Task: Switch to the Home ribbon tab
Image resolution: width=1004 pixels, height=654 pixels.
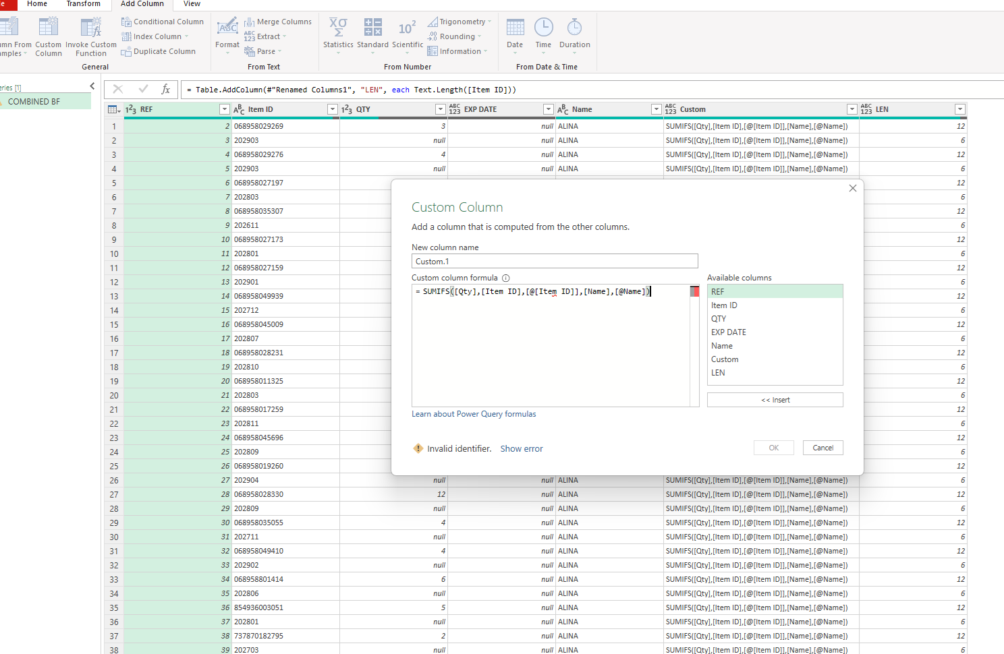Action: click(x=37, y=4)
